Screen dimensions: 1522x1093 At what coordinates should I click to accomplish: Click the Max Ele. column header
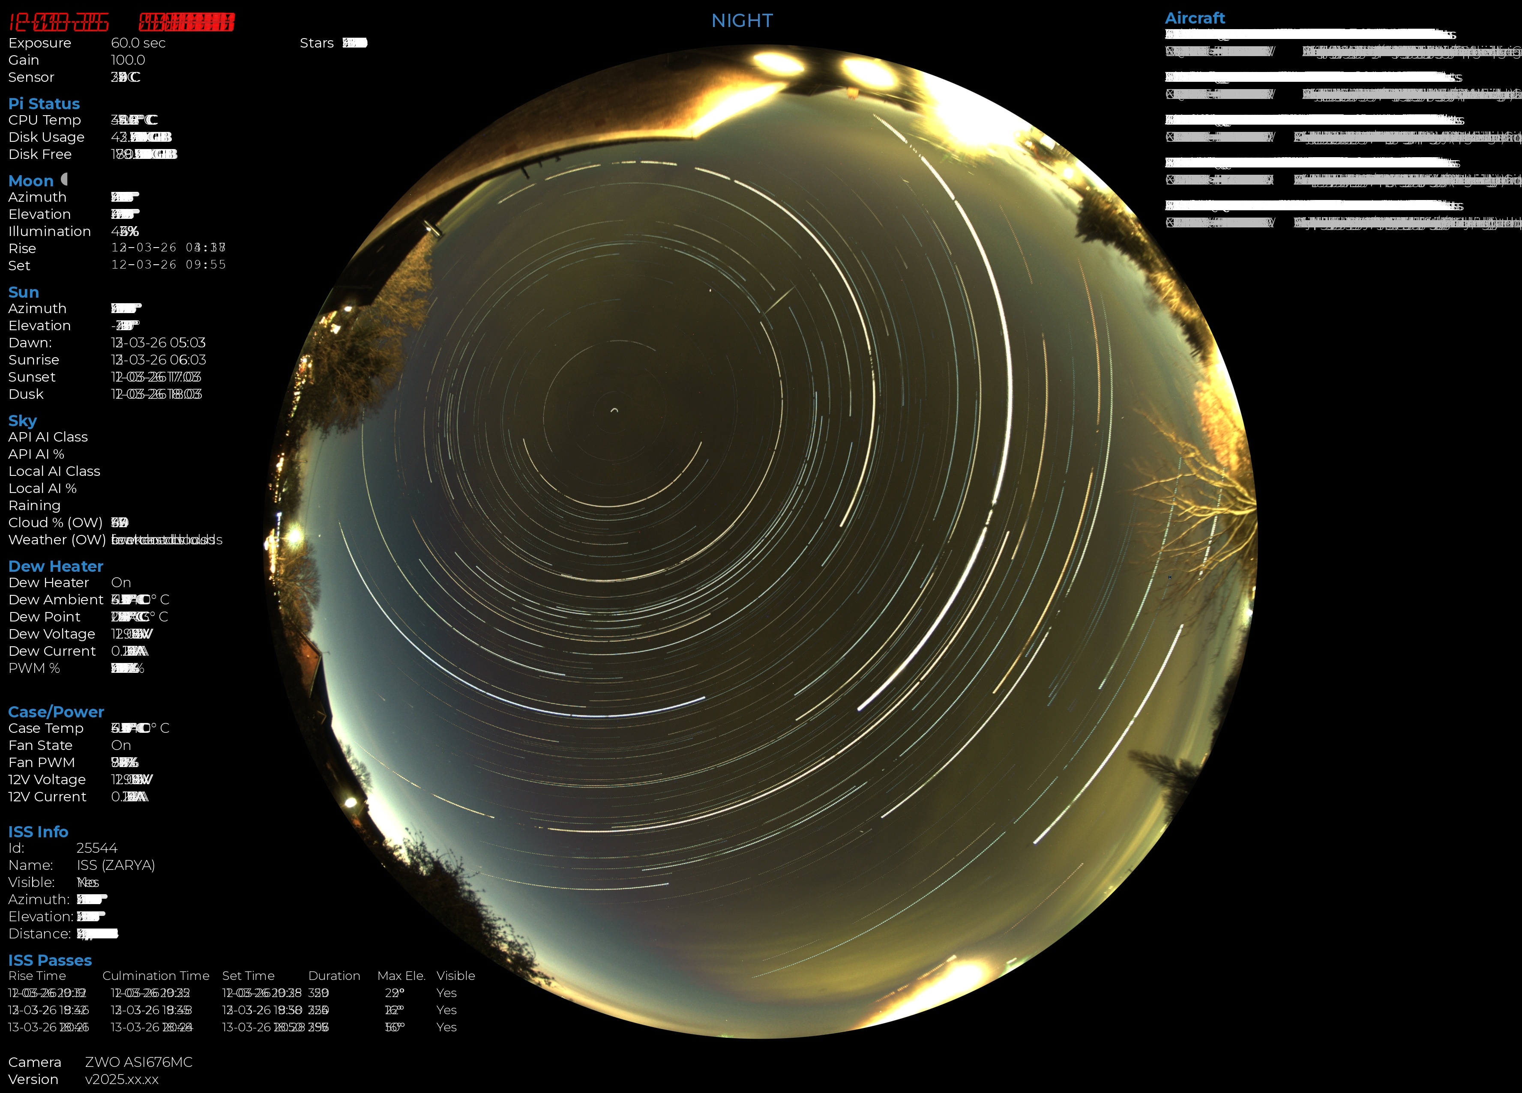(401, 976)
